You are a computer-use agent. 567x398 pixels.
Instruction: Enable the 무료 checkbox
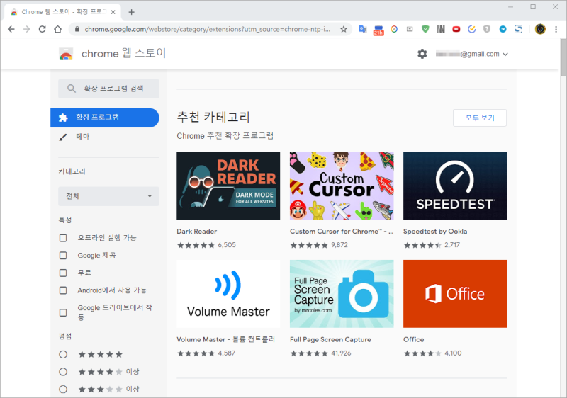point(63,273)
